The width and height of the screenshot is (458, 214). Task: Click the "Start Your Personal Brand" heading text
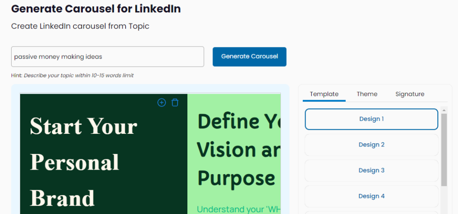84,162
